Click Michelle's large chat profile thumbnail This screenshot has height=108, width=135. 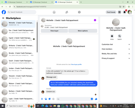pos(69,41)
